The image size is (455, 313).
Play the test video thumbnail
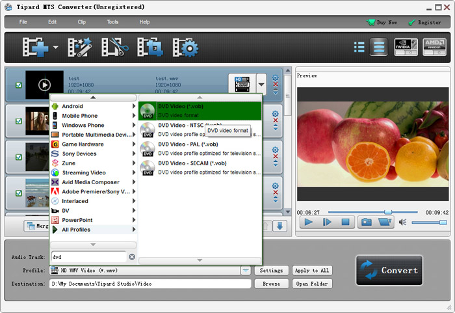(44, 85)
